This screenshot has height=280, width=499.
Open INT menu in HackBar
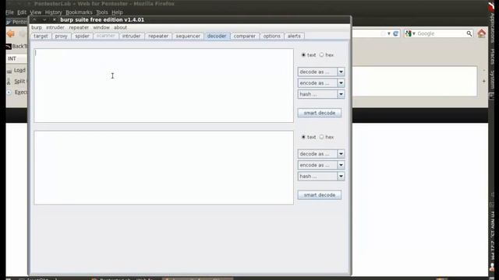pyautogui.click(x=16, y=59)
